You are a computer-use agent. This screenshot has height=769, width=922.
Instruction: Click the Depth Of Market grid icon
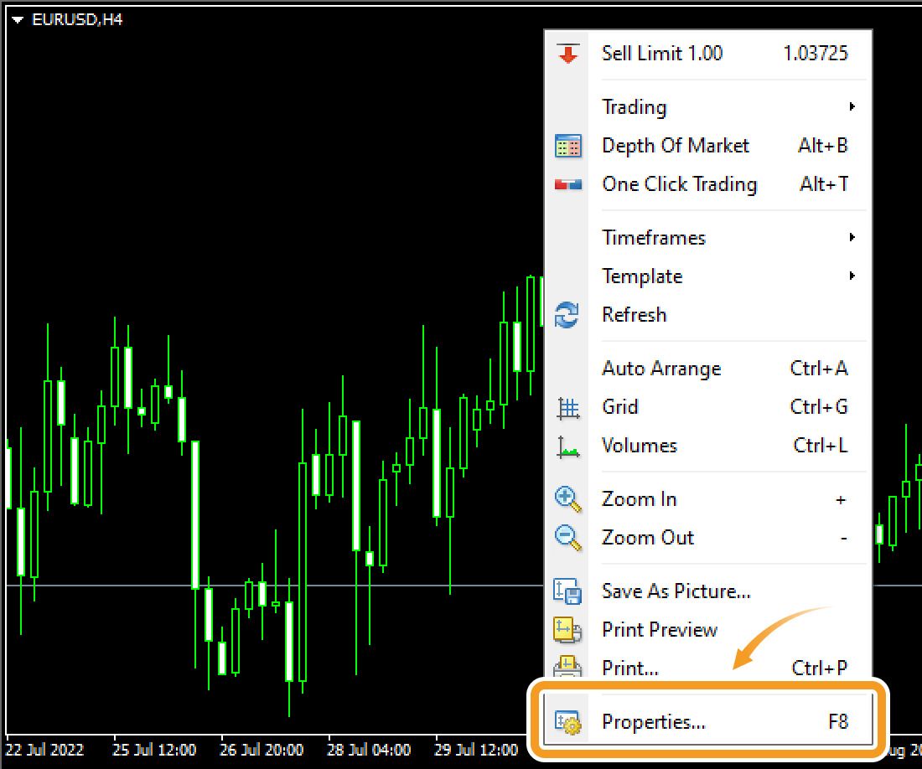point(568,145)
